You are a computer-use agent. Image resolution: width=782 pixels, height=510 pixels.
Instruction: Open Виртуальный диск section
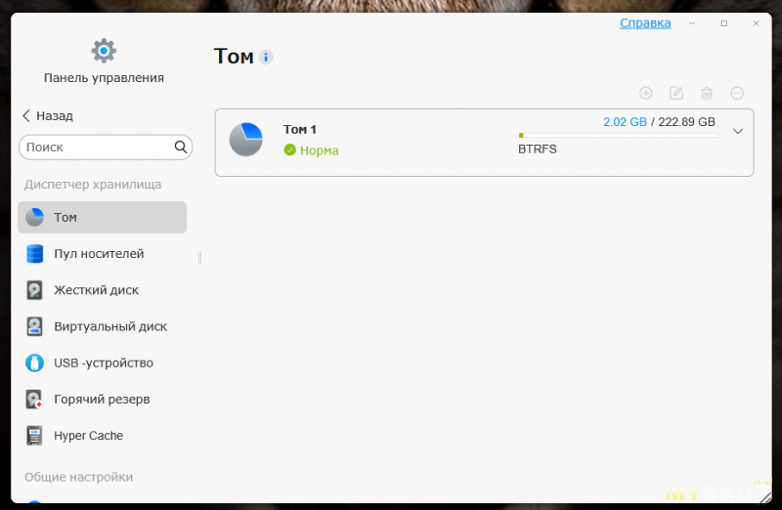pos(109,326)
